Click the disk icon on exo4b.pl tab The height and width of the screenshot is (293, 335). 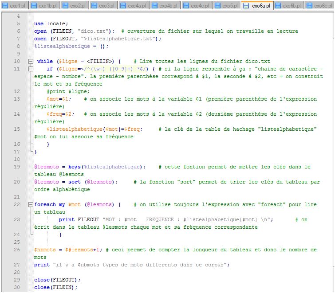154,6
